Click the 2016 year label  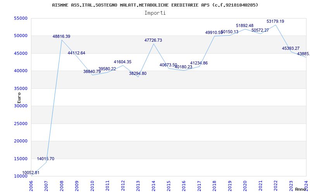[x=184, y=186]
